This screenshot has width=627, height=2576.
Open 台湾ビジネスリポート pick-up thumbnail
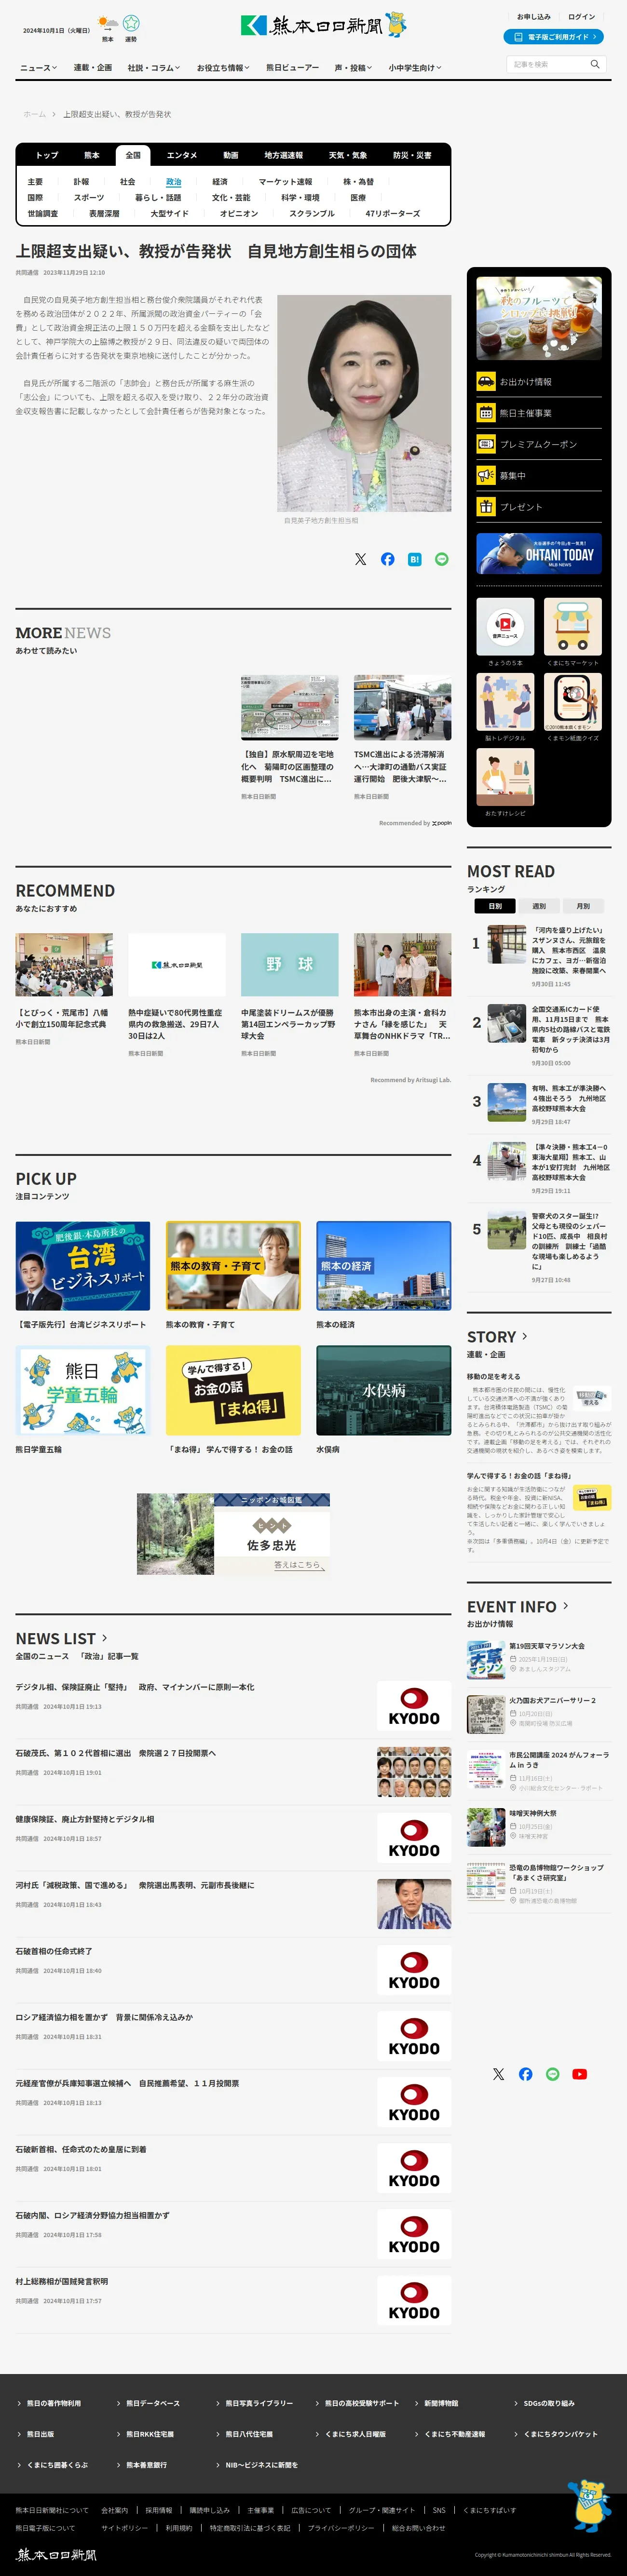(x=83, y=1265)
